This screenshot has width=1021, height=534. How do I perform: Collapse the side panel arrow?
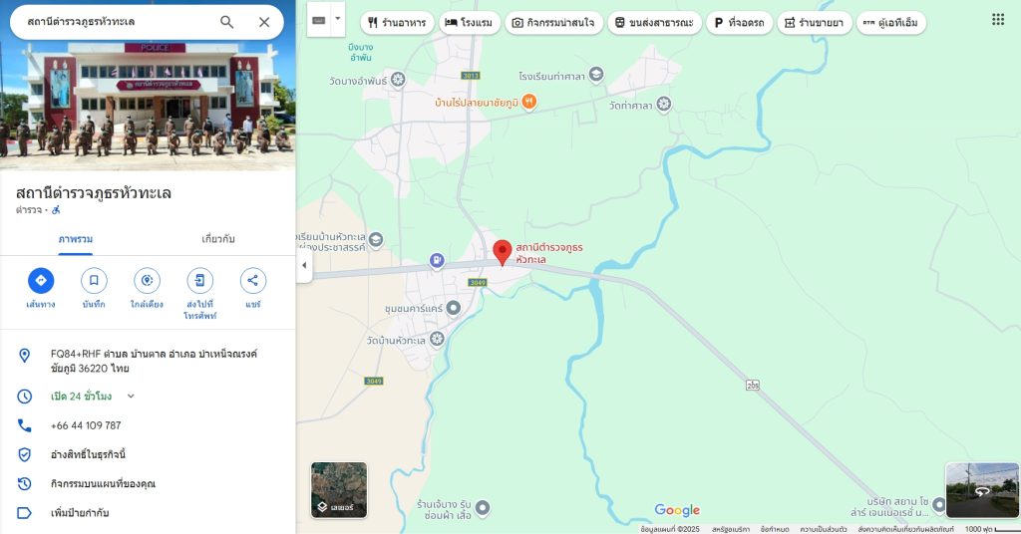click(x=304, y=265)
